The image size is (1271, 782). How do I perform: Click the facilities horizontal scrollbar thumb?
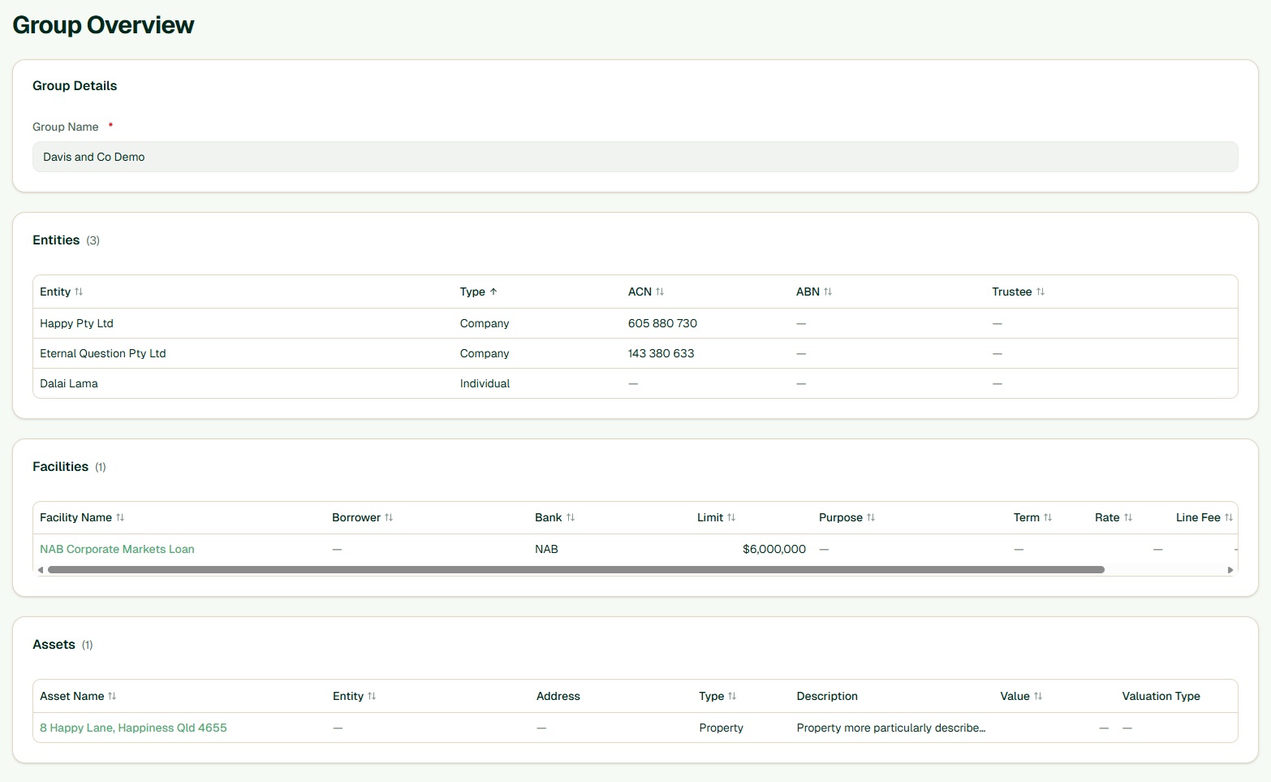(575, 570)
